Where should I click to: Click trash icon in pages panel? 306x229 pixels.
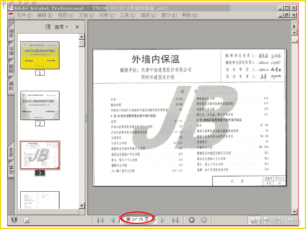(x=48, y=27)
